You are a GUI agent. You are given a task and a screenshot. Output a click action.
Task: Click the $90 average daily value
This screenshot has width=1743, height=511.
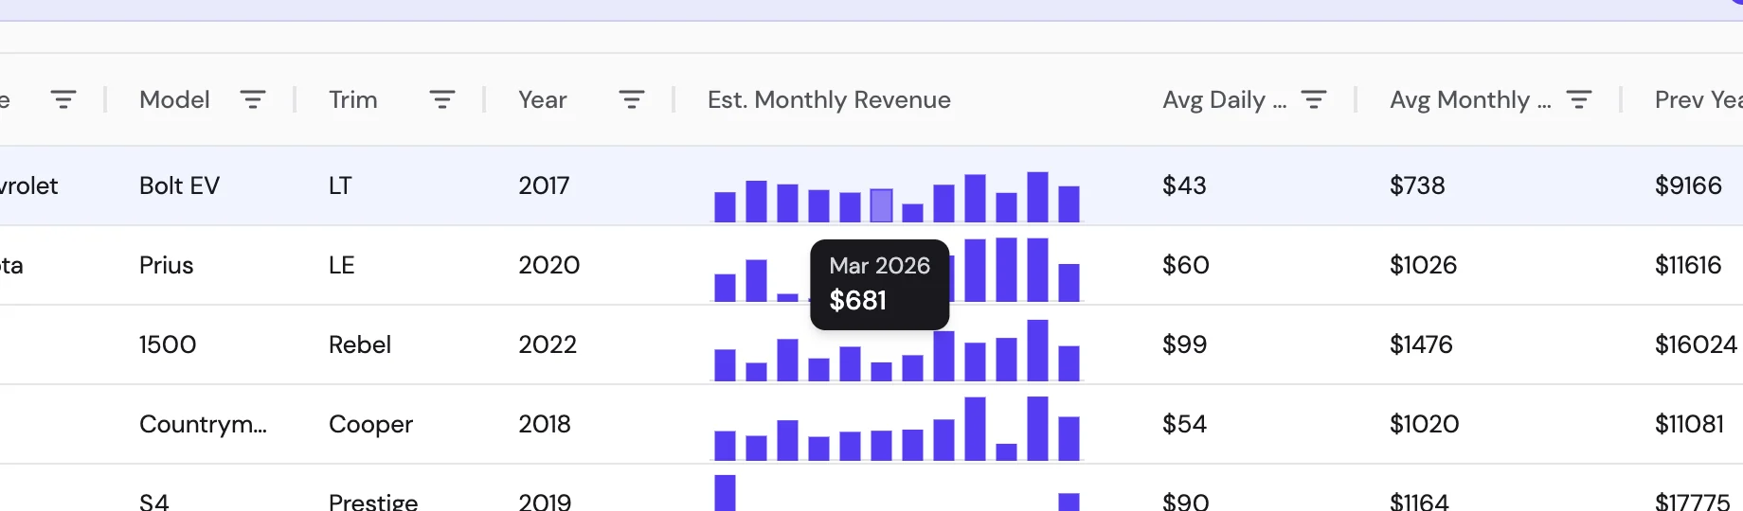pyautogui.click(x=1186, y=502)
